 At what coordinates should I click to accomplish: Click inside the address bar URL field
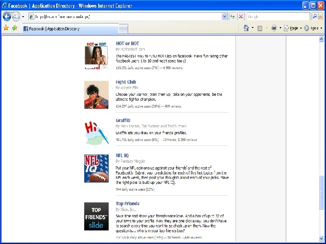click(x=125, y=17)
